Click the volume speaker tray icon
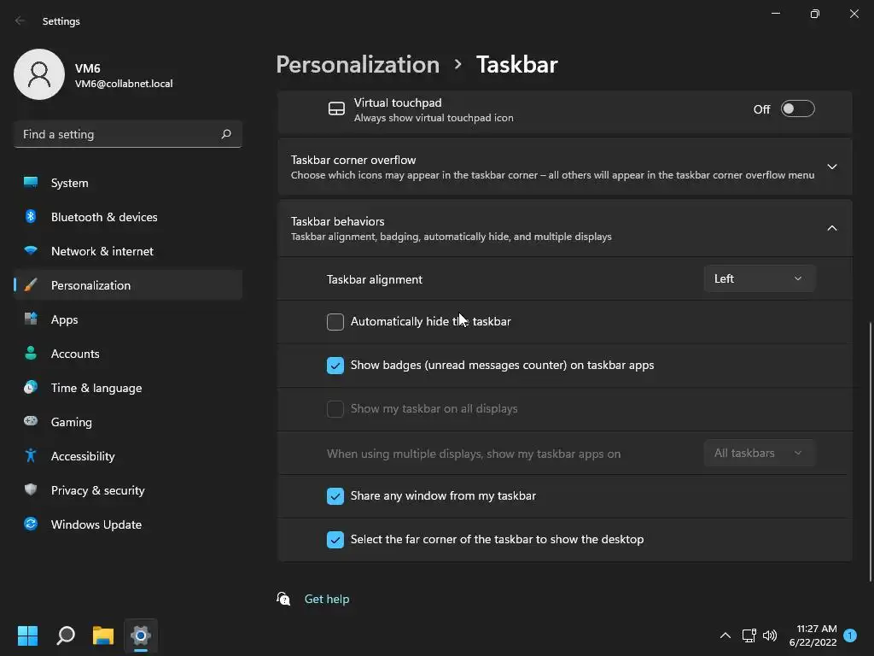The image size is (874, 656). 770,635
